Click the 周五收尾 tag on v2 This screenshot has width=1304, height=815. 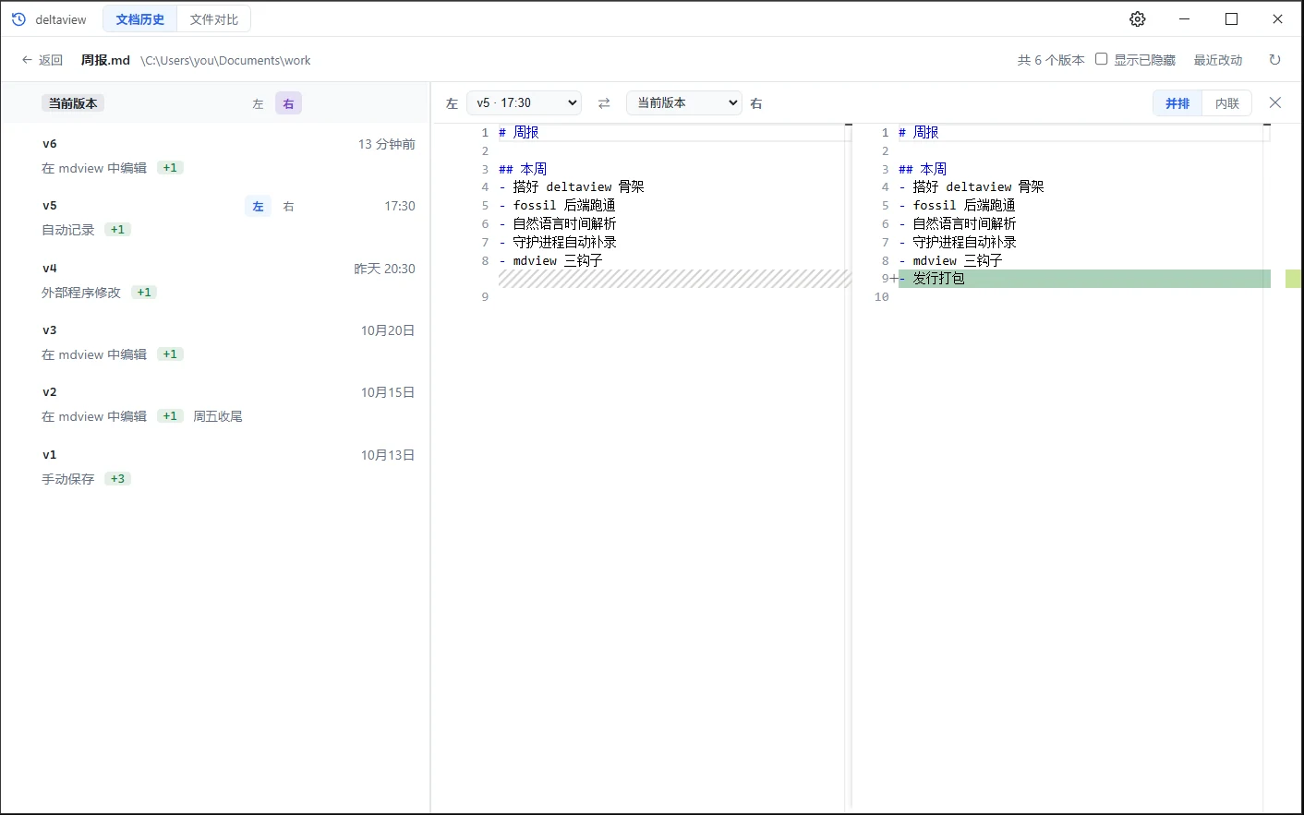coord(218,416)
